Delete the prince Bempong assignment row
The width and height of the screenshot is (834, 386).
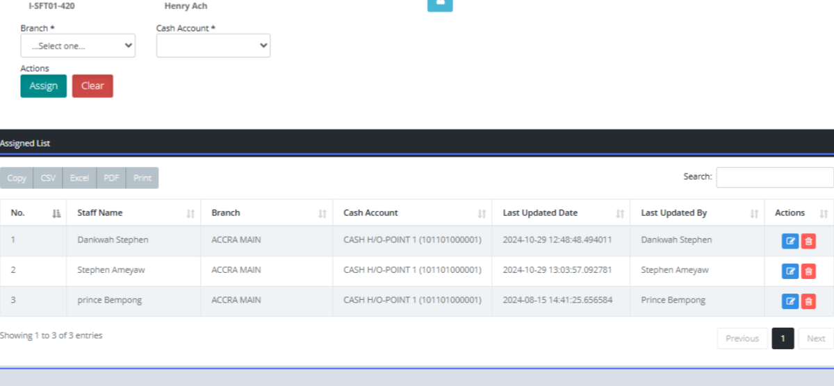point(808,301)
